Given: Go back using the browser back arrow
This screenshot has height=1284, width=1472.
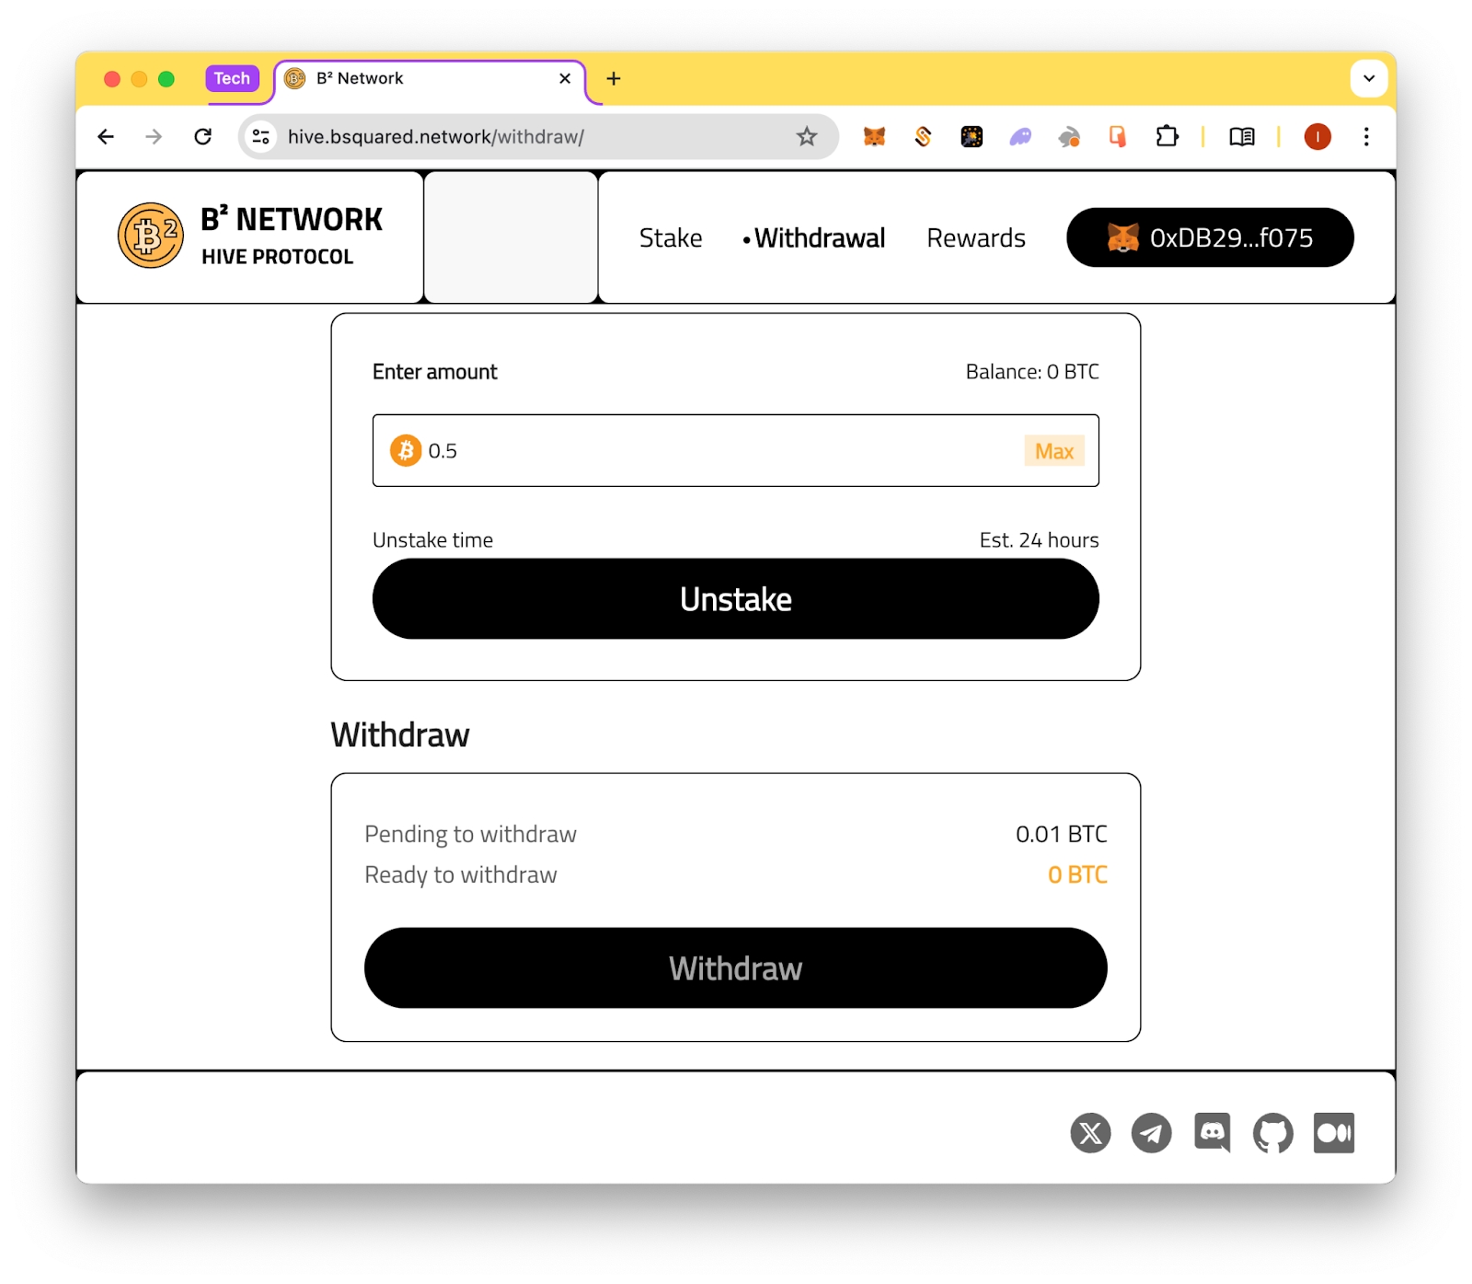Looking at the screenshot, I should 106,137.
